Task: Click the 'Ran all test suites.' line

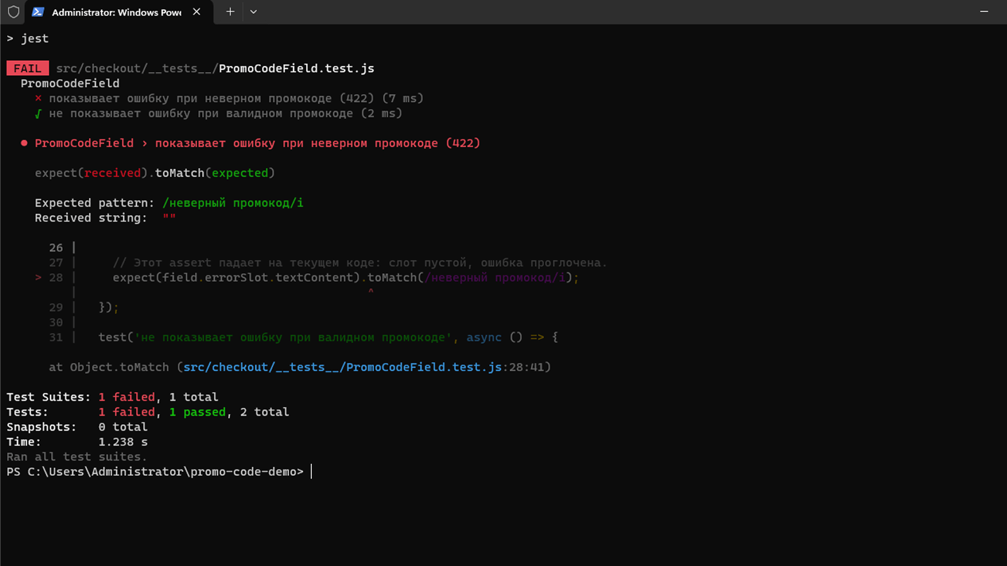Action: pyautogui.click(x=77, y=457)
